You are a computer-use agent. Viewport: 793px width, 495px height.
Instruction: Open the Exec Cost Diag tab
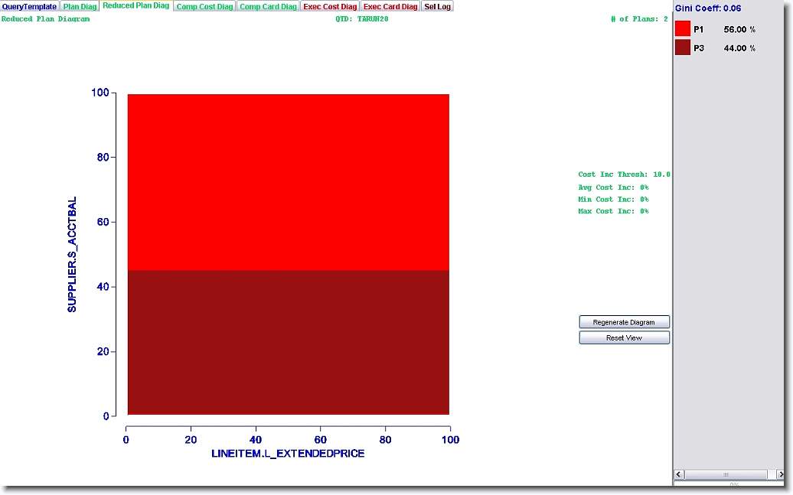[x=330, y=6]
